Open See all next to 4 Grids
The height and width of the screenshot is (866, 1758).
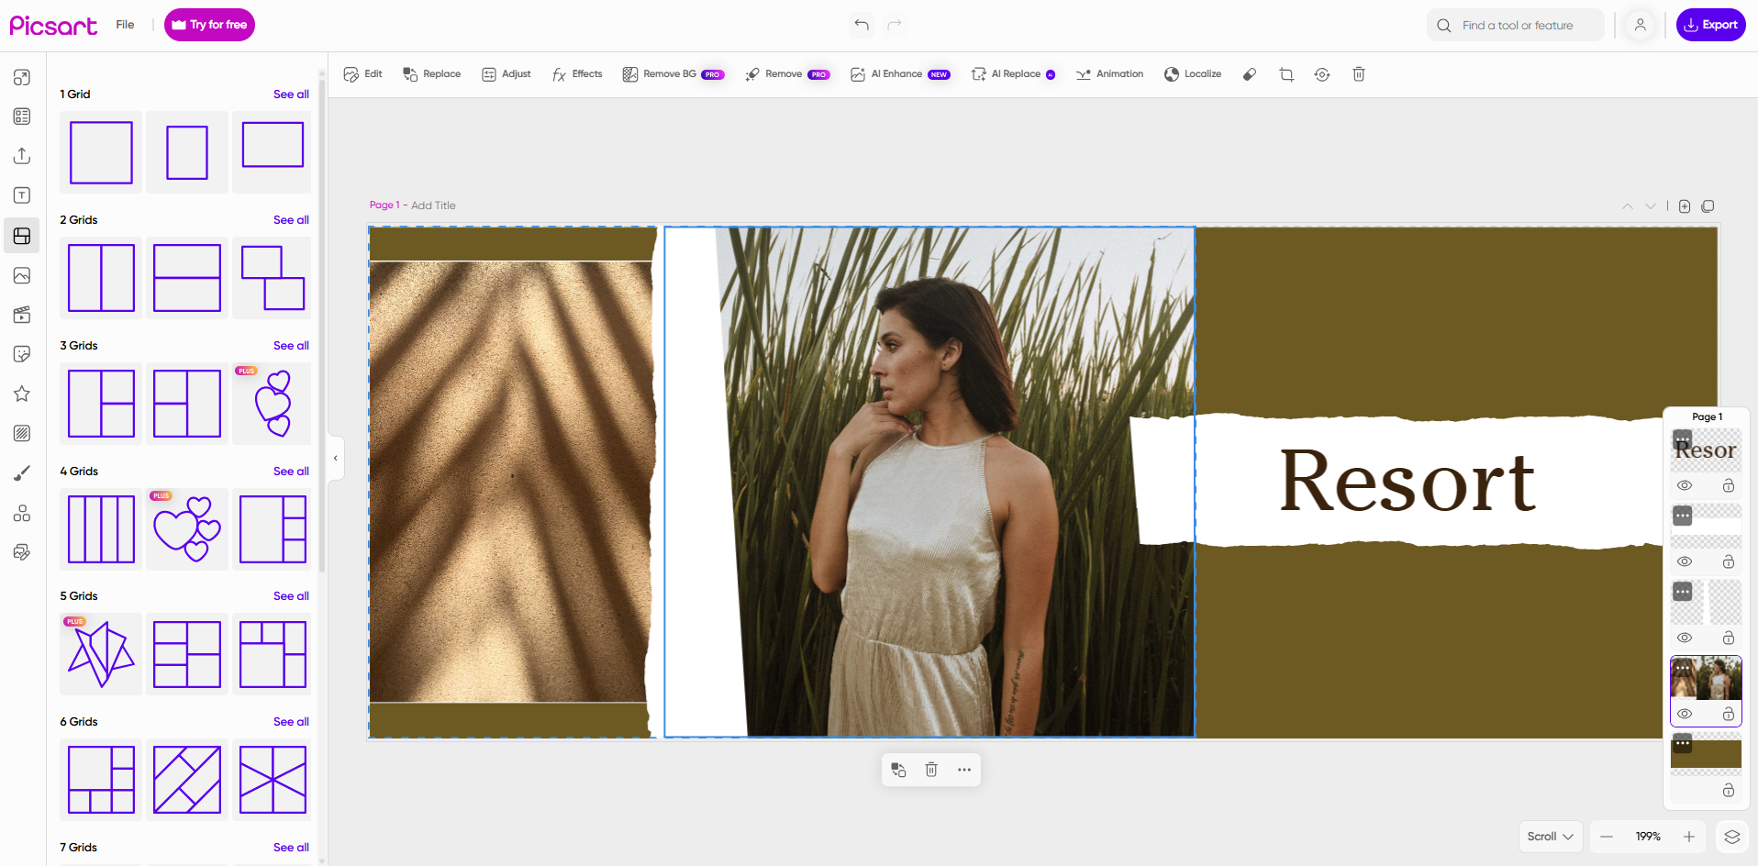[290, 471]
